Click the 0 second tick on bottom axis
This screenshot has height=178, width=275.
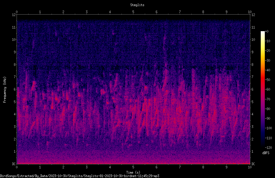(17, 167)
